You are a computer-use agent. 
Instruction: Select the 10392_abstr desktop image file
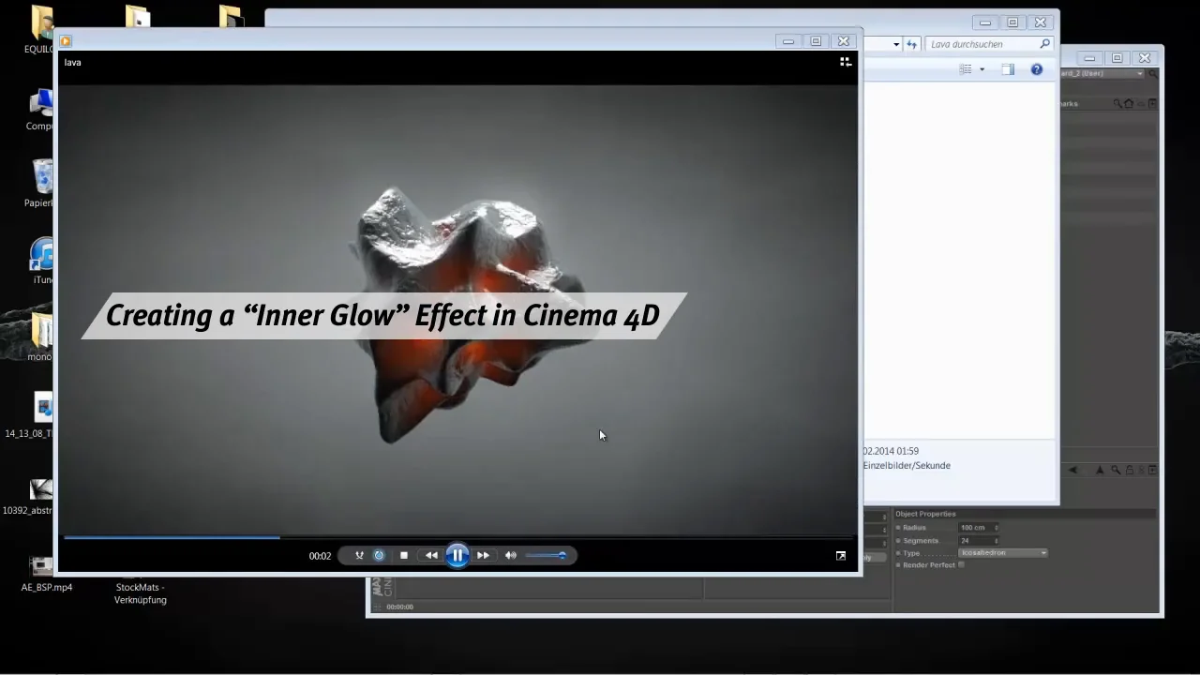coord(30,496)
